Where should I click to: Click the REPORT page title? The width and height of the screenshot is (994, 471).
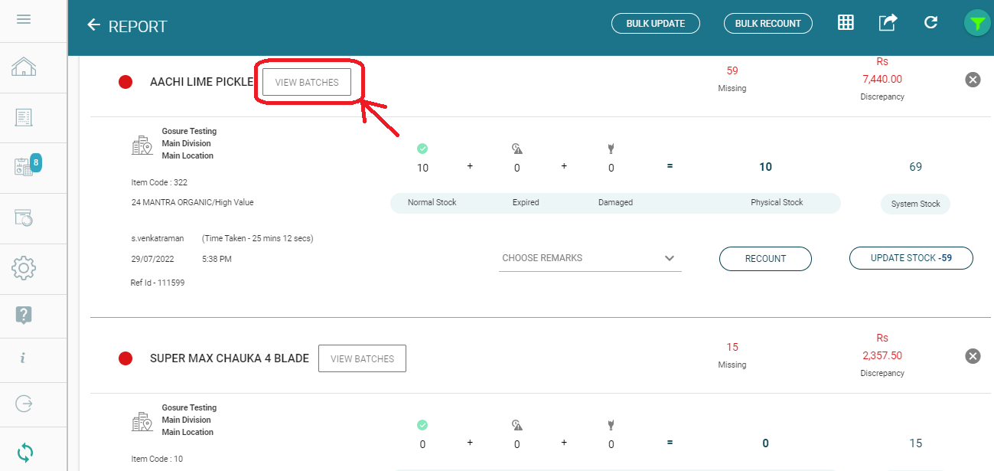coord(138,27)
